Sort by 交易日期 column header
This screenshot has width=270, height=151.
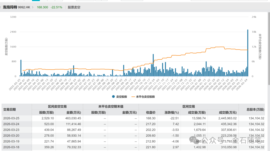point(9,109)
